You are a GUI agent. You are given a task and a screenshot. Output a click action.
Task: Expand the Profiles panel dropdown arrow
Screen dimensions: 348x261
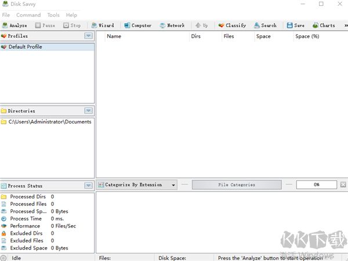click(88, 36)
